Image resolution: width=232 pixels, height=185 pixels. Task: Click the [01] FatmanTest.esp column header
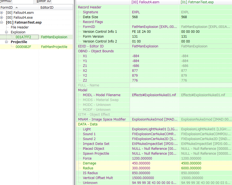click(205, 2)
